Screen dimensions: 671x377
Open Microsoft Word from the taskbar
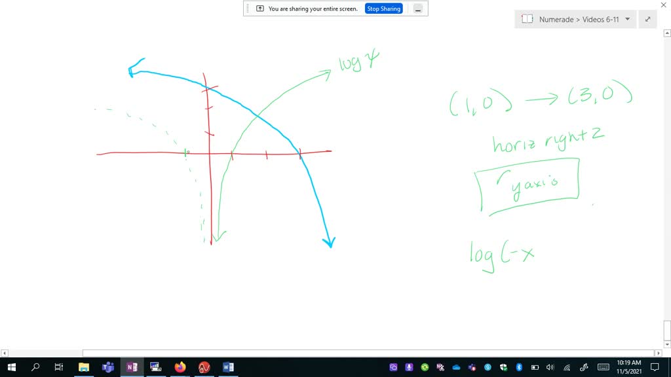point(227,367)
